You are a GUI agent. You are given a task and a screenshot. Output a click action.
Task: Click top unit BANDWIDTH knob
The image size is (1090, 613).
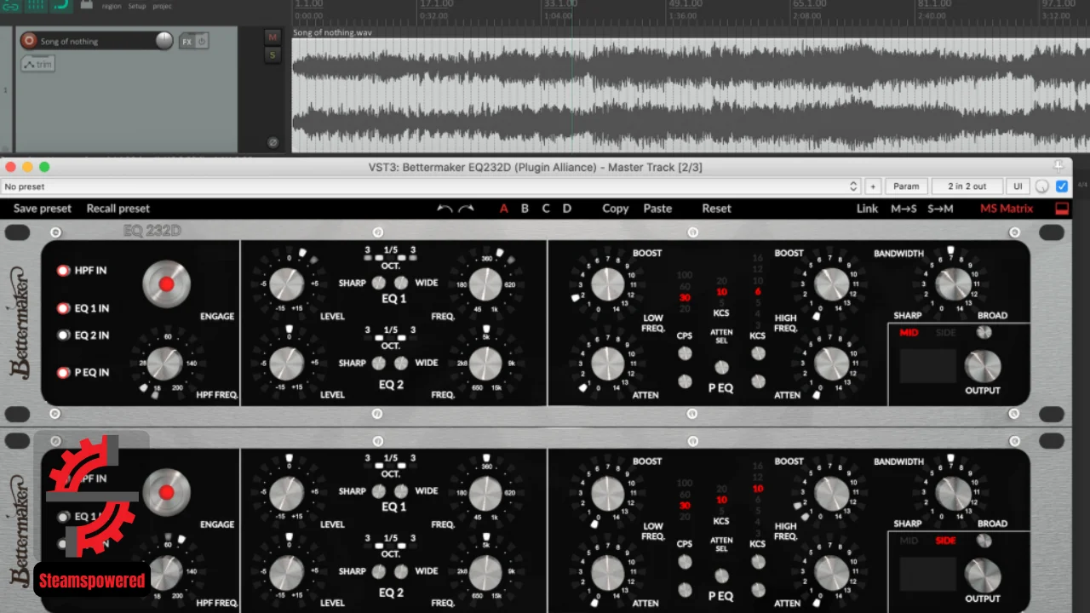pos(953,284)
